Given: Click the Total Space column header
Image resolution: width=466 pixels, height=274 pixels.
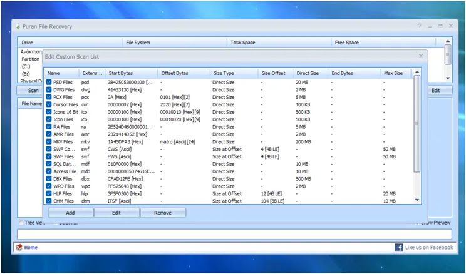Looking at the screenshot, I should [279, 43].
